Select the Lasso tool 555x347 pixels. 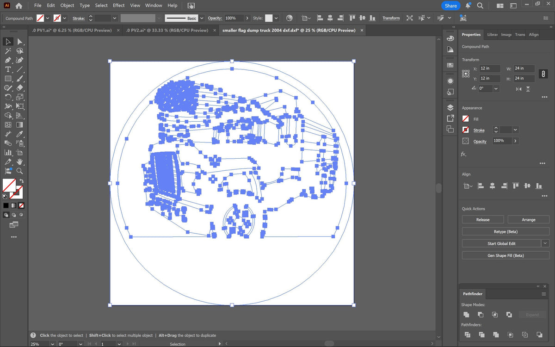(20, 51)
